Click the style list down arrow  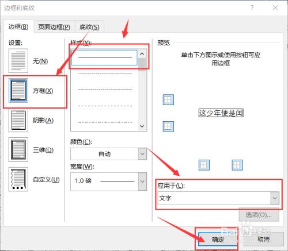tap(142, 126)
